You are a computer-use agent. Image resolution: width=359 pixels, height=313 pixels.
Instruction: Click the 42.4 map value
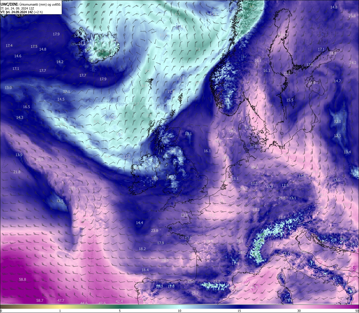pyautogui.click(x=119, y=301)
